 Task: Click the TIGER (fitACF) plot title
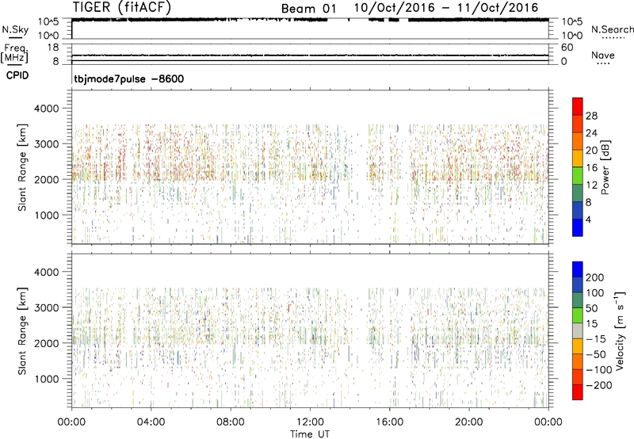click(x=122, y=7)
